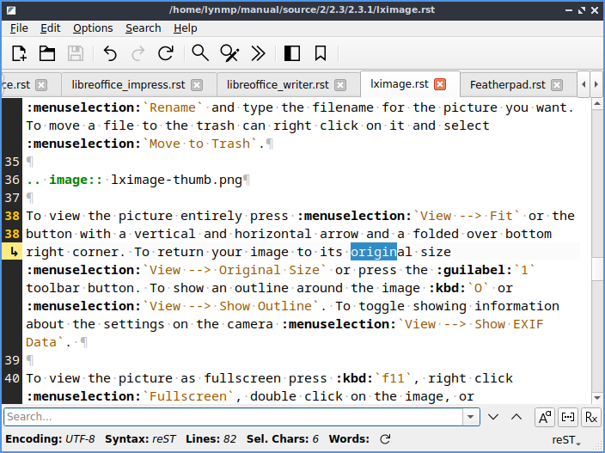The image size is (605, 453).
Task: Click the bookmark toolbar icon
Action: click(x=321, y=53)
